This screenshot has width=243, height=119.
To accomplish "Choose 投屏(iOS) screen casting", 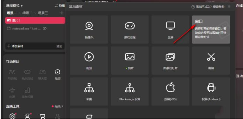I will coord(170,91).
